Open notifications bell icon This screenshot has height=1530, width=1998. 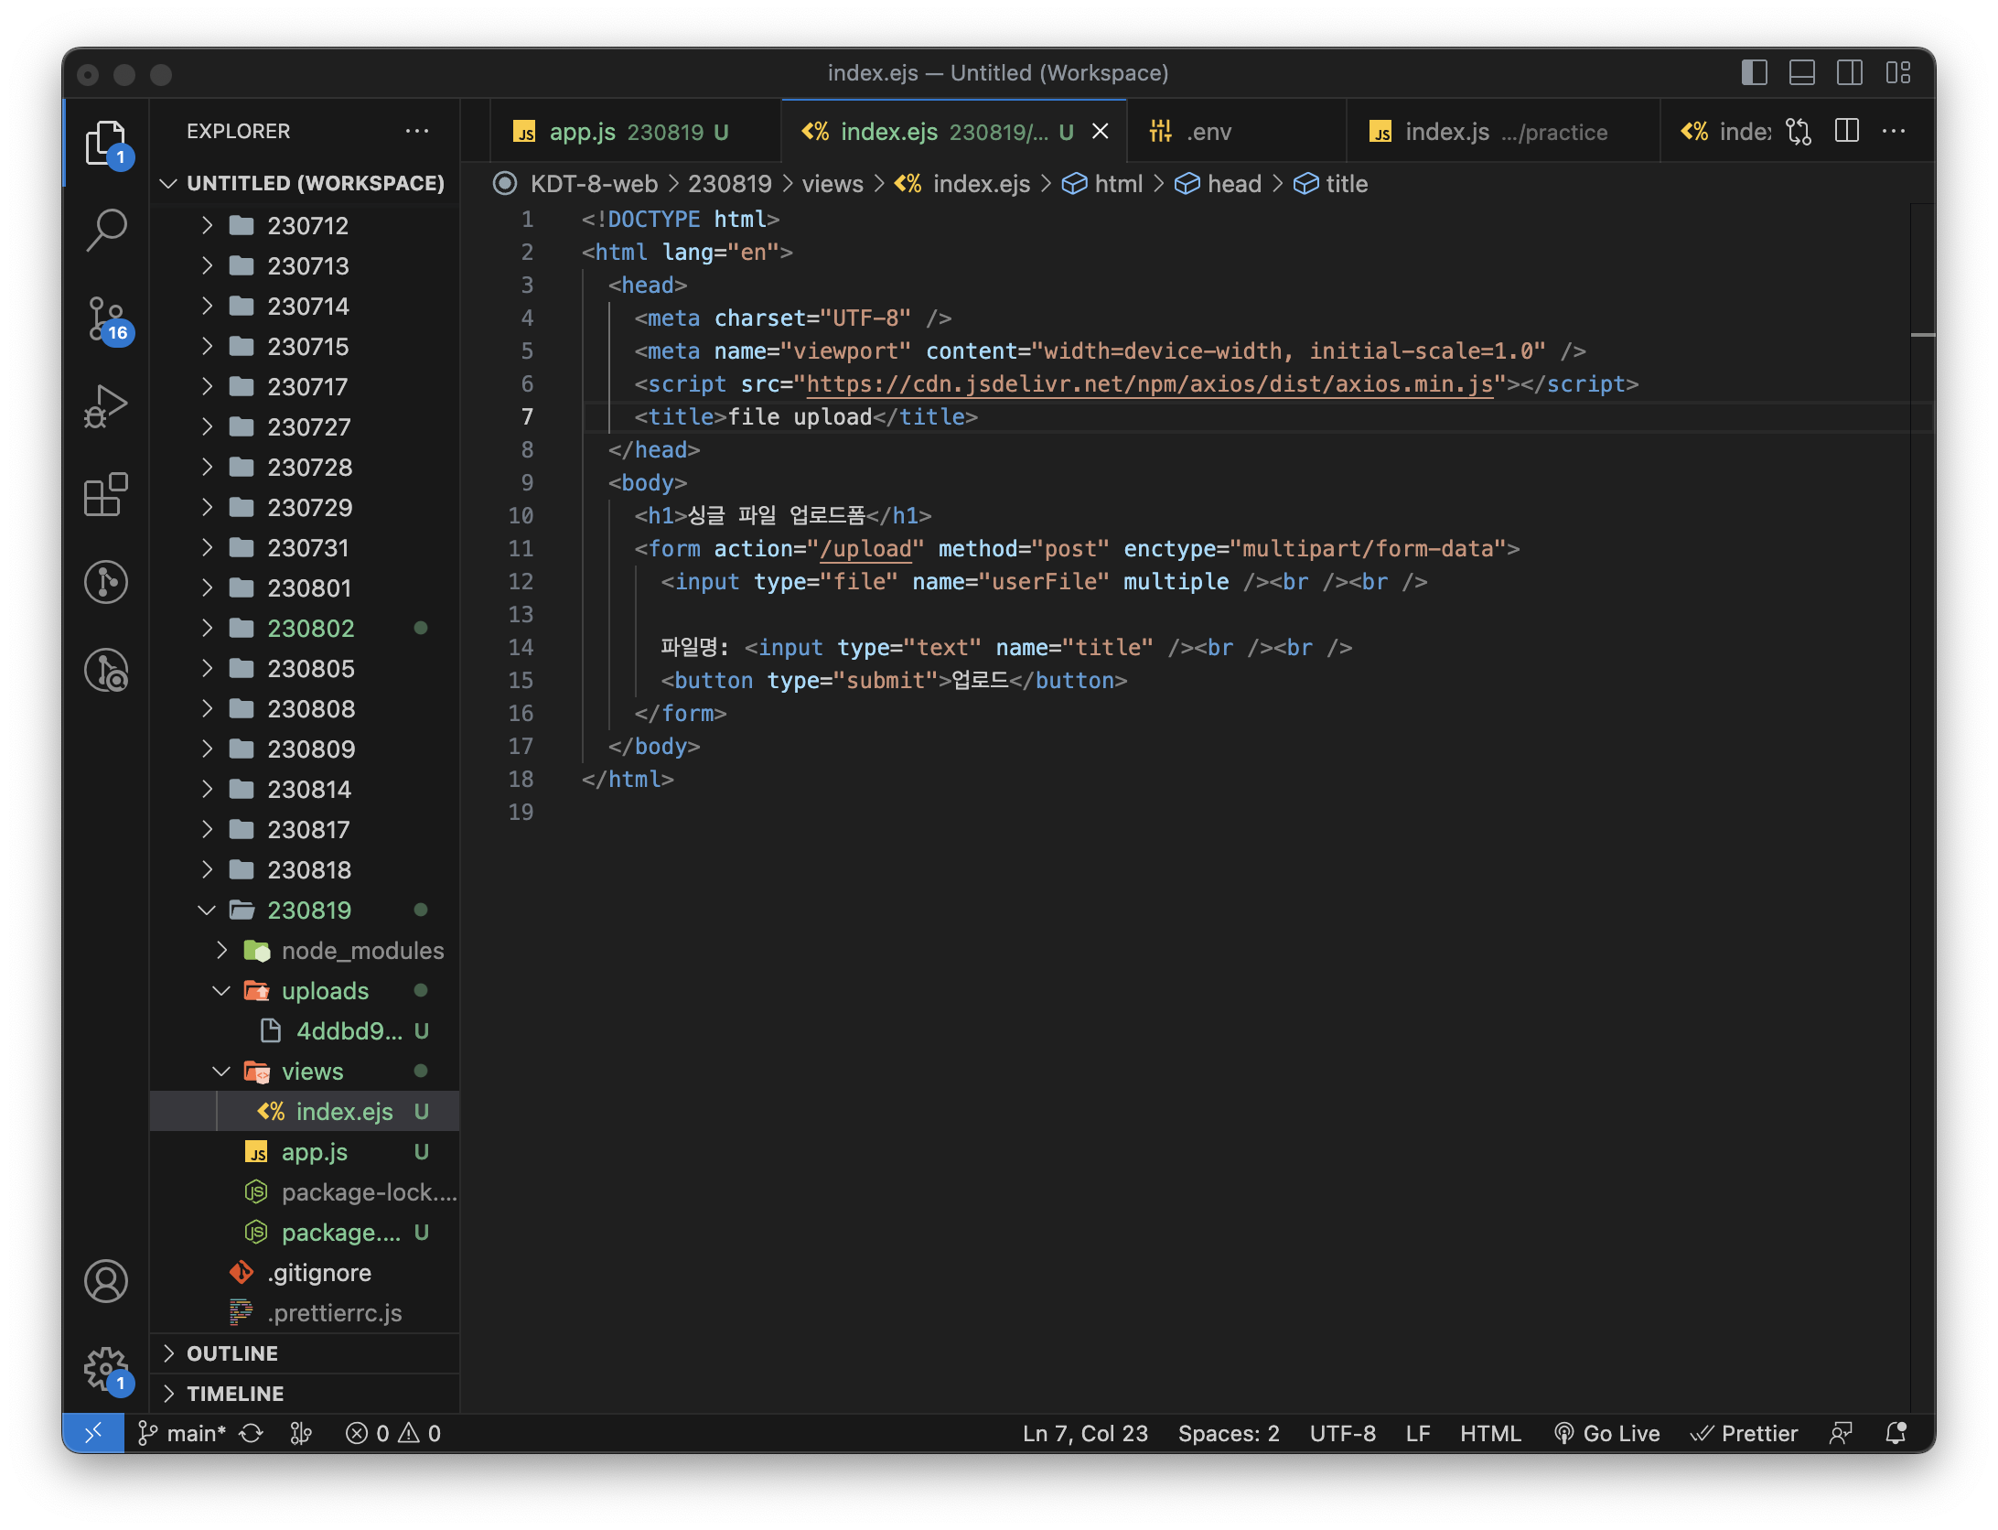[x=1896, y=1433]
